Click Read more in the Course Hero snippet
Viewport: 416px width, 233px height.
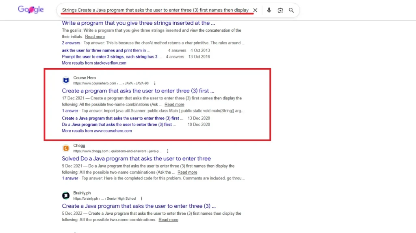(174, 104)
